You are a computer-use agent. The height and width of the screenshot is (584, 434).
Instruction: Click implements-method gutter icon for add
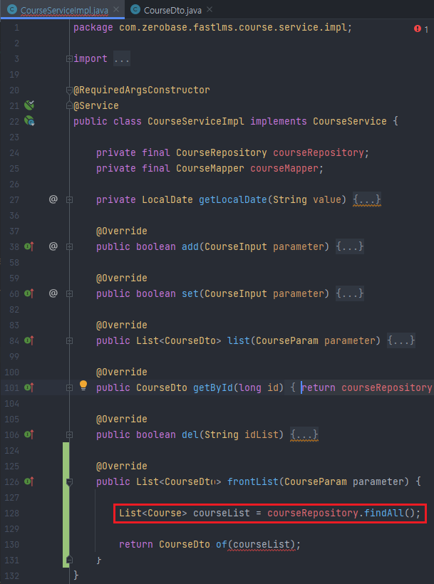click(29, 246)
